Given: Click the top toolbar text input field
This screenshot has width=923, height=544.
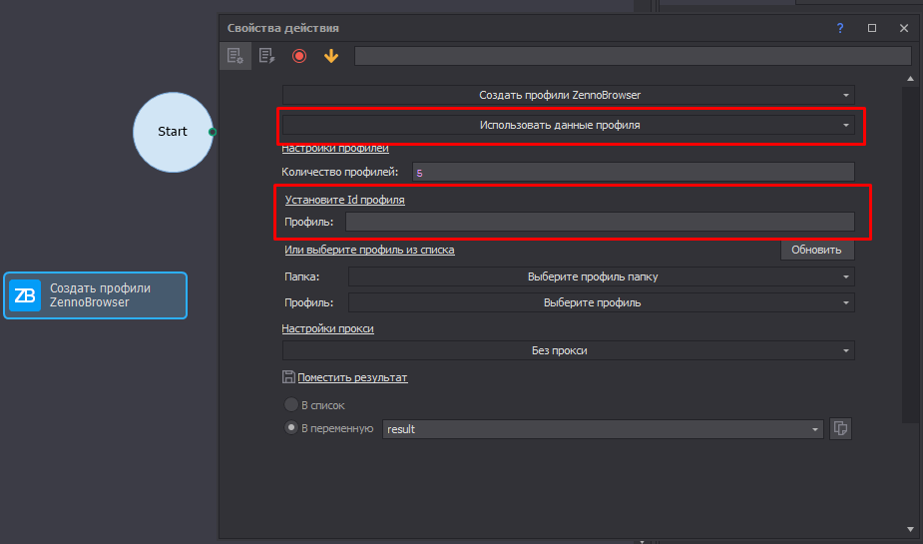Looking at the screenshot, I should pos(633,56).
